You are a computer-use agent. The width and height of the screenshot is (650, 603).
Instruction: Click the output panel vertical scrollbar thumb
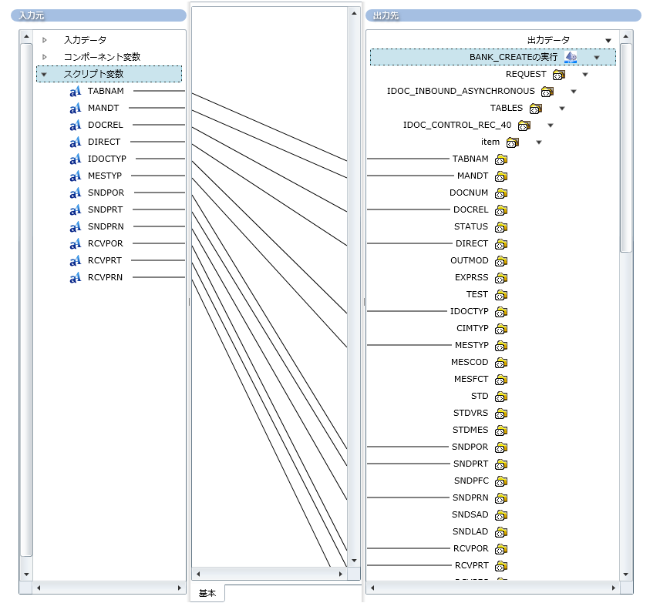coord(626,146)
